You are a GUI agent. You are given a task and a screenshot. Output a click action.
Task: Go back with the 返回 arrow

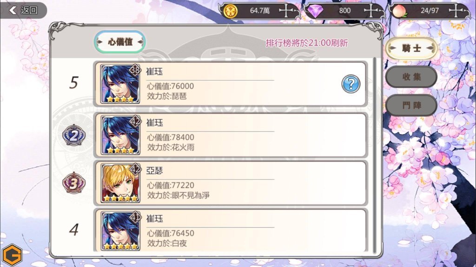pyautogui.click(x=23, y=10)
